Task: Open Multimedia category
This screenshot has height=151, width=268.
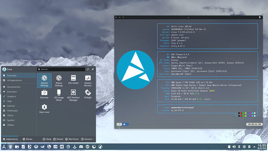Action: (x=19, y=111)
